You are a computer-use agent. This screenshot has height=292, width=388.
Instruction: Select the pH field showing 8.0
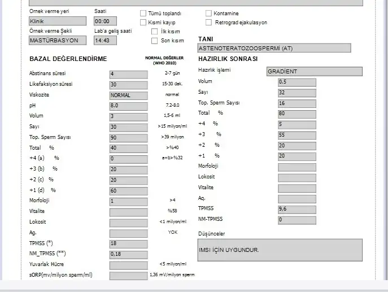point(128,106)
